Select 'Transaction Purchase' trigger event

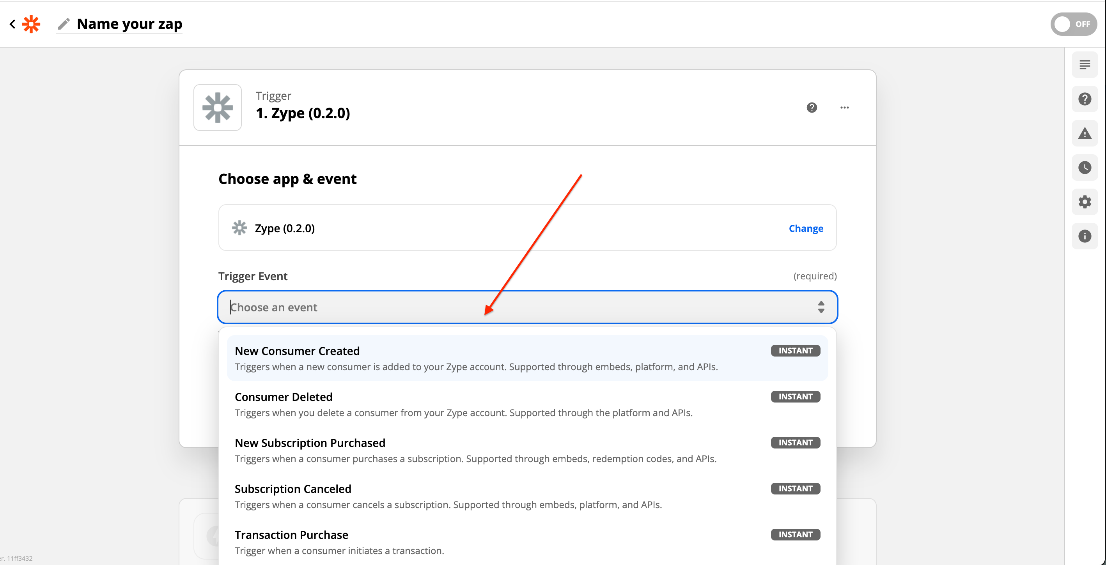pos(527,542)
